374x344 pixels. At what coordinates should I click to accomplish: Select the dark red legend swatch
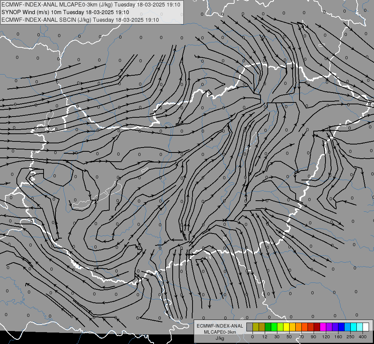pos(317,327)
